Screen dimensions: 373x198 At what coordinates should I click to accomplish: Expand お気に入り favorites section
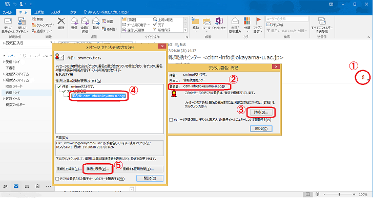coord(4,43)
